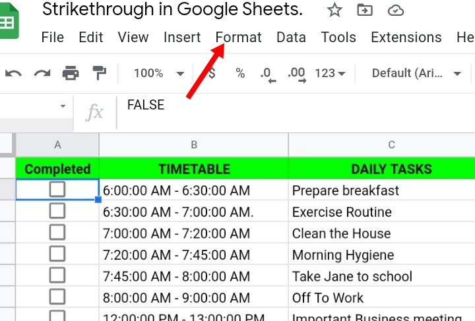Select column A header
Viewport: 475px width, 321px height.
[x=57, y=144]
